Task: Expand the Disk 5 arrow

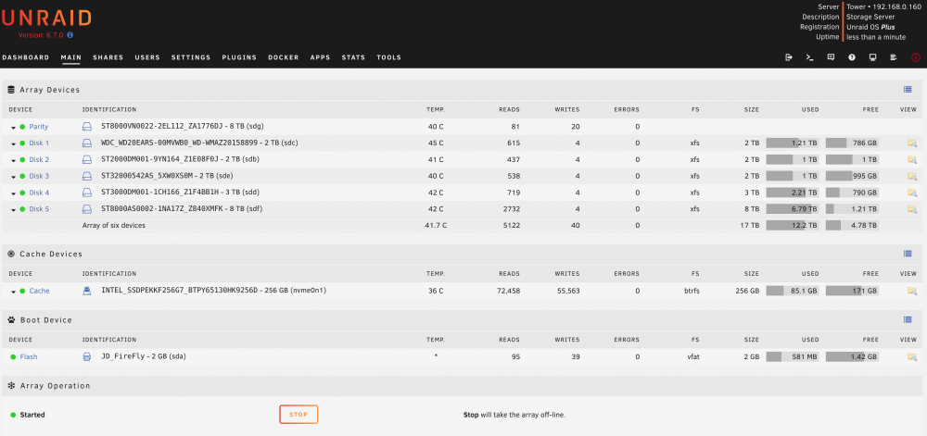Action: [13, 209]
